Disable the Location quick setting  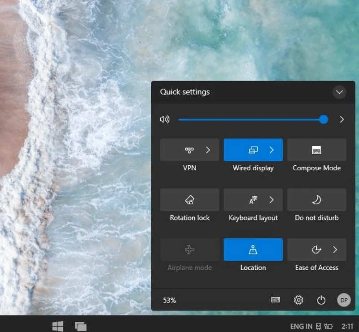[x=253, y=250]
